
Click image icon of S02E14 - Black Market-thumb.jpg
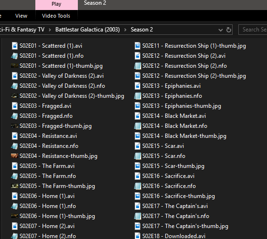pyautogui.click(x=138, y=136)
